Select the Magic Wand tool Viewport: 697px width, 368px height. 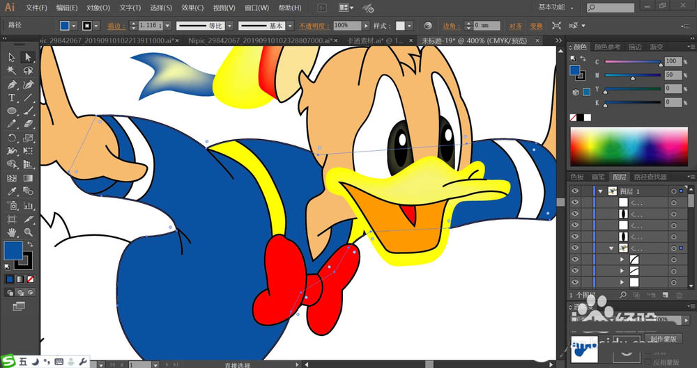tap(12, 70)
